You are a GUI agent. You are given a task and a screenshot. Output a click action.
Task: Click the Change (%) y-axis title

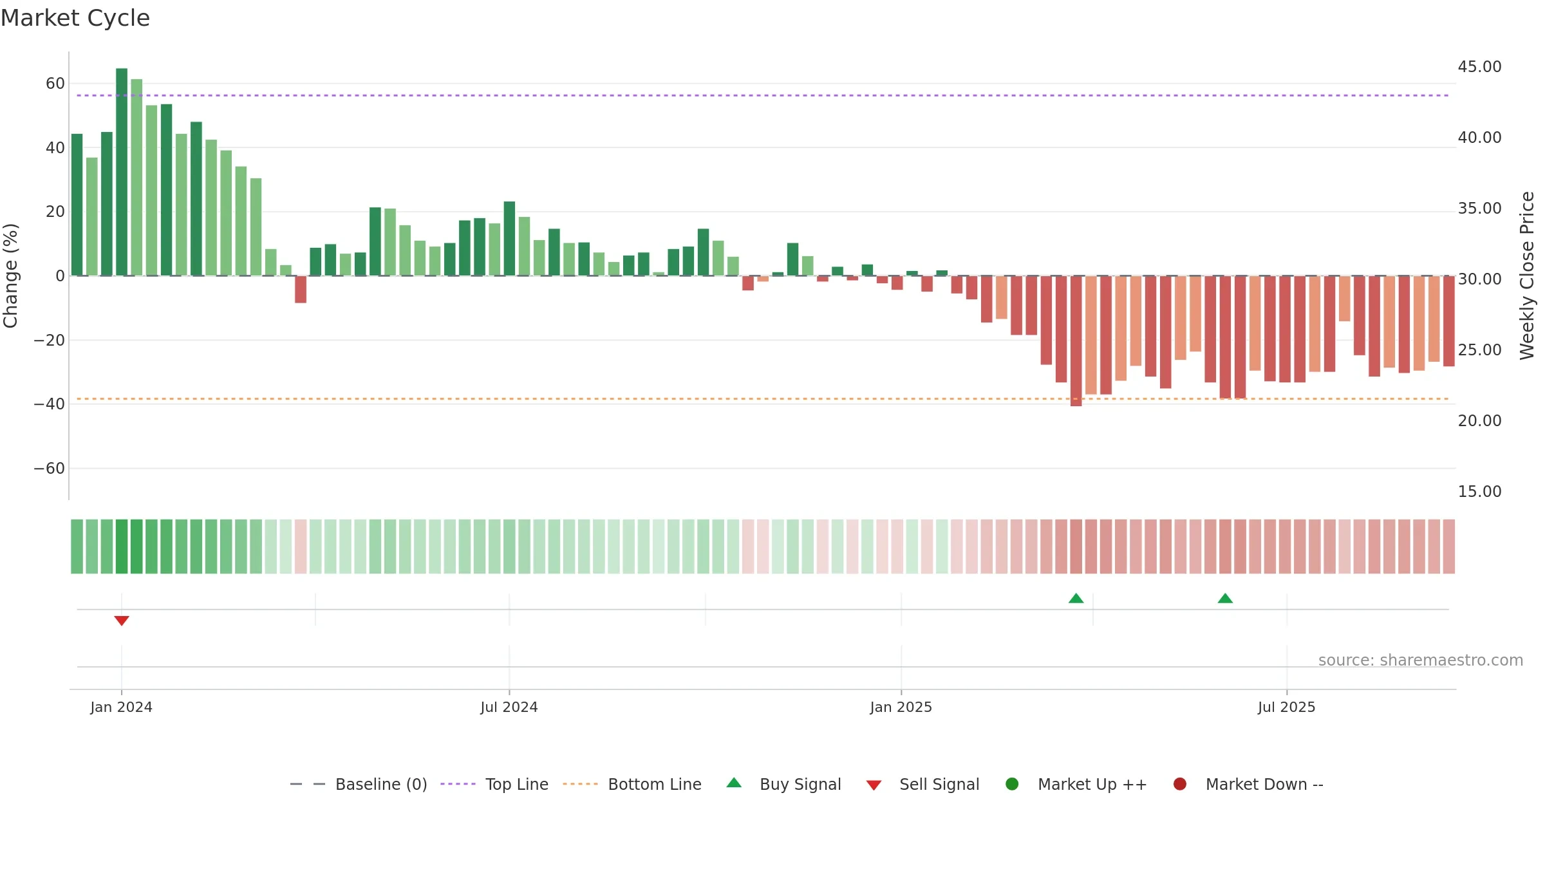click(10, 276)
